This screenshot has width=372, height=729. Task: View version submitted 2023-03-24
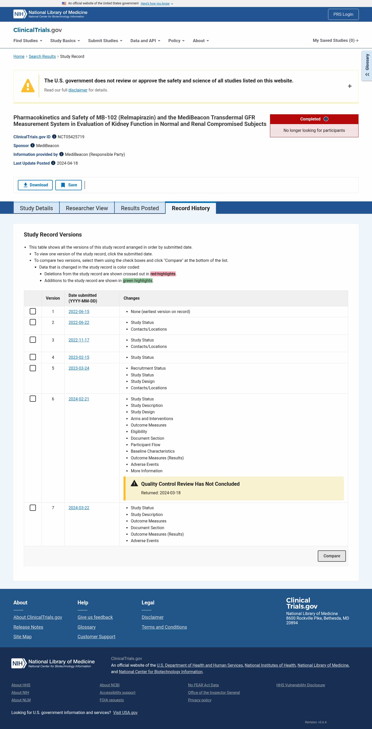(x=79, y=368)
